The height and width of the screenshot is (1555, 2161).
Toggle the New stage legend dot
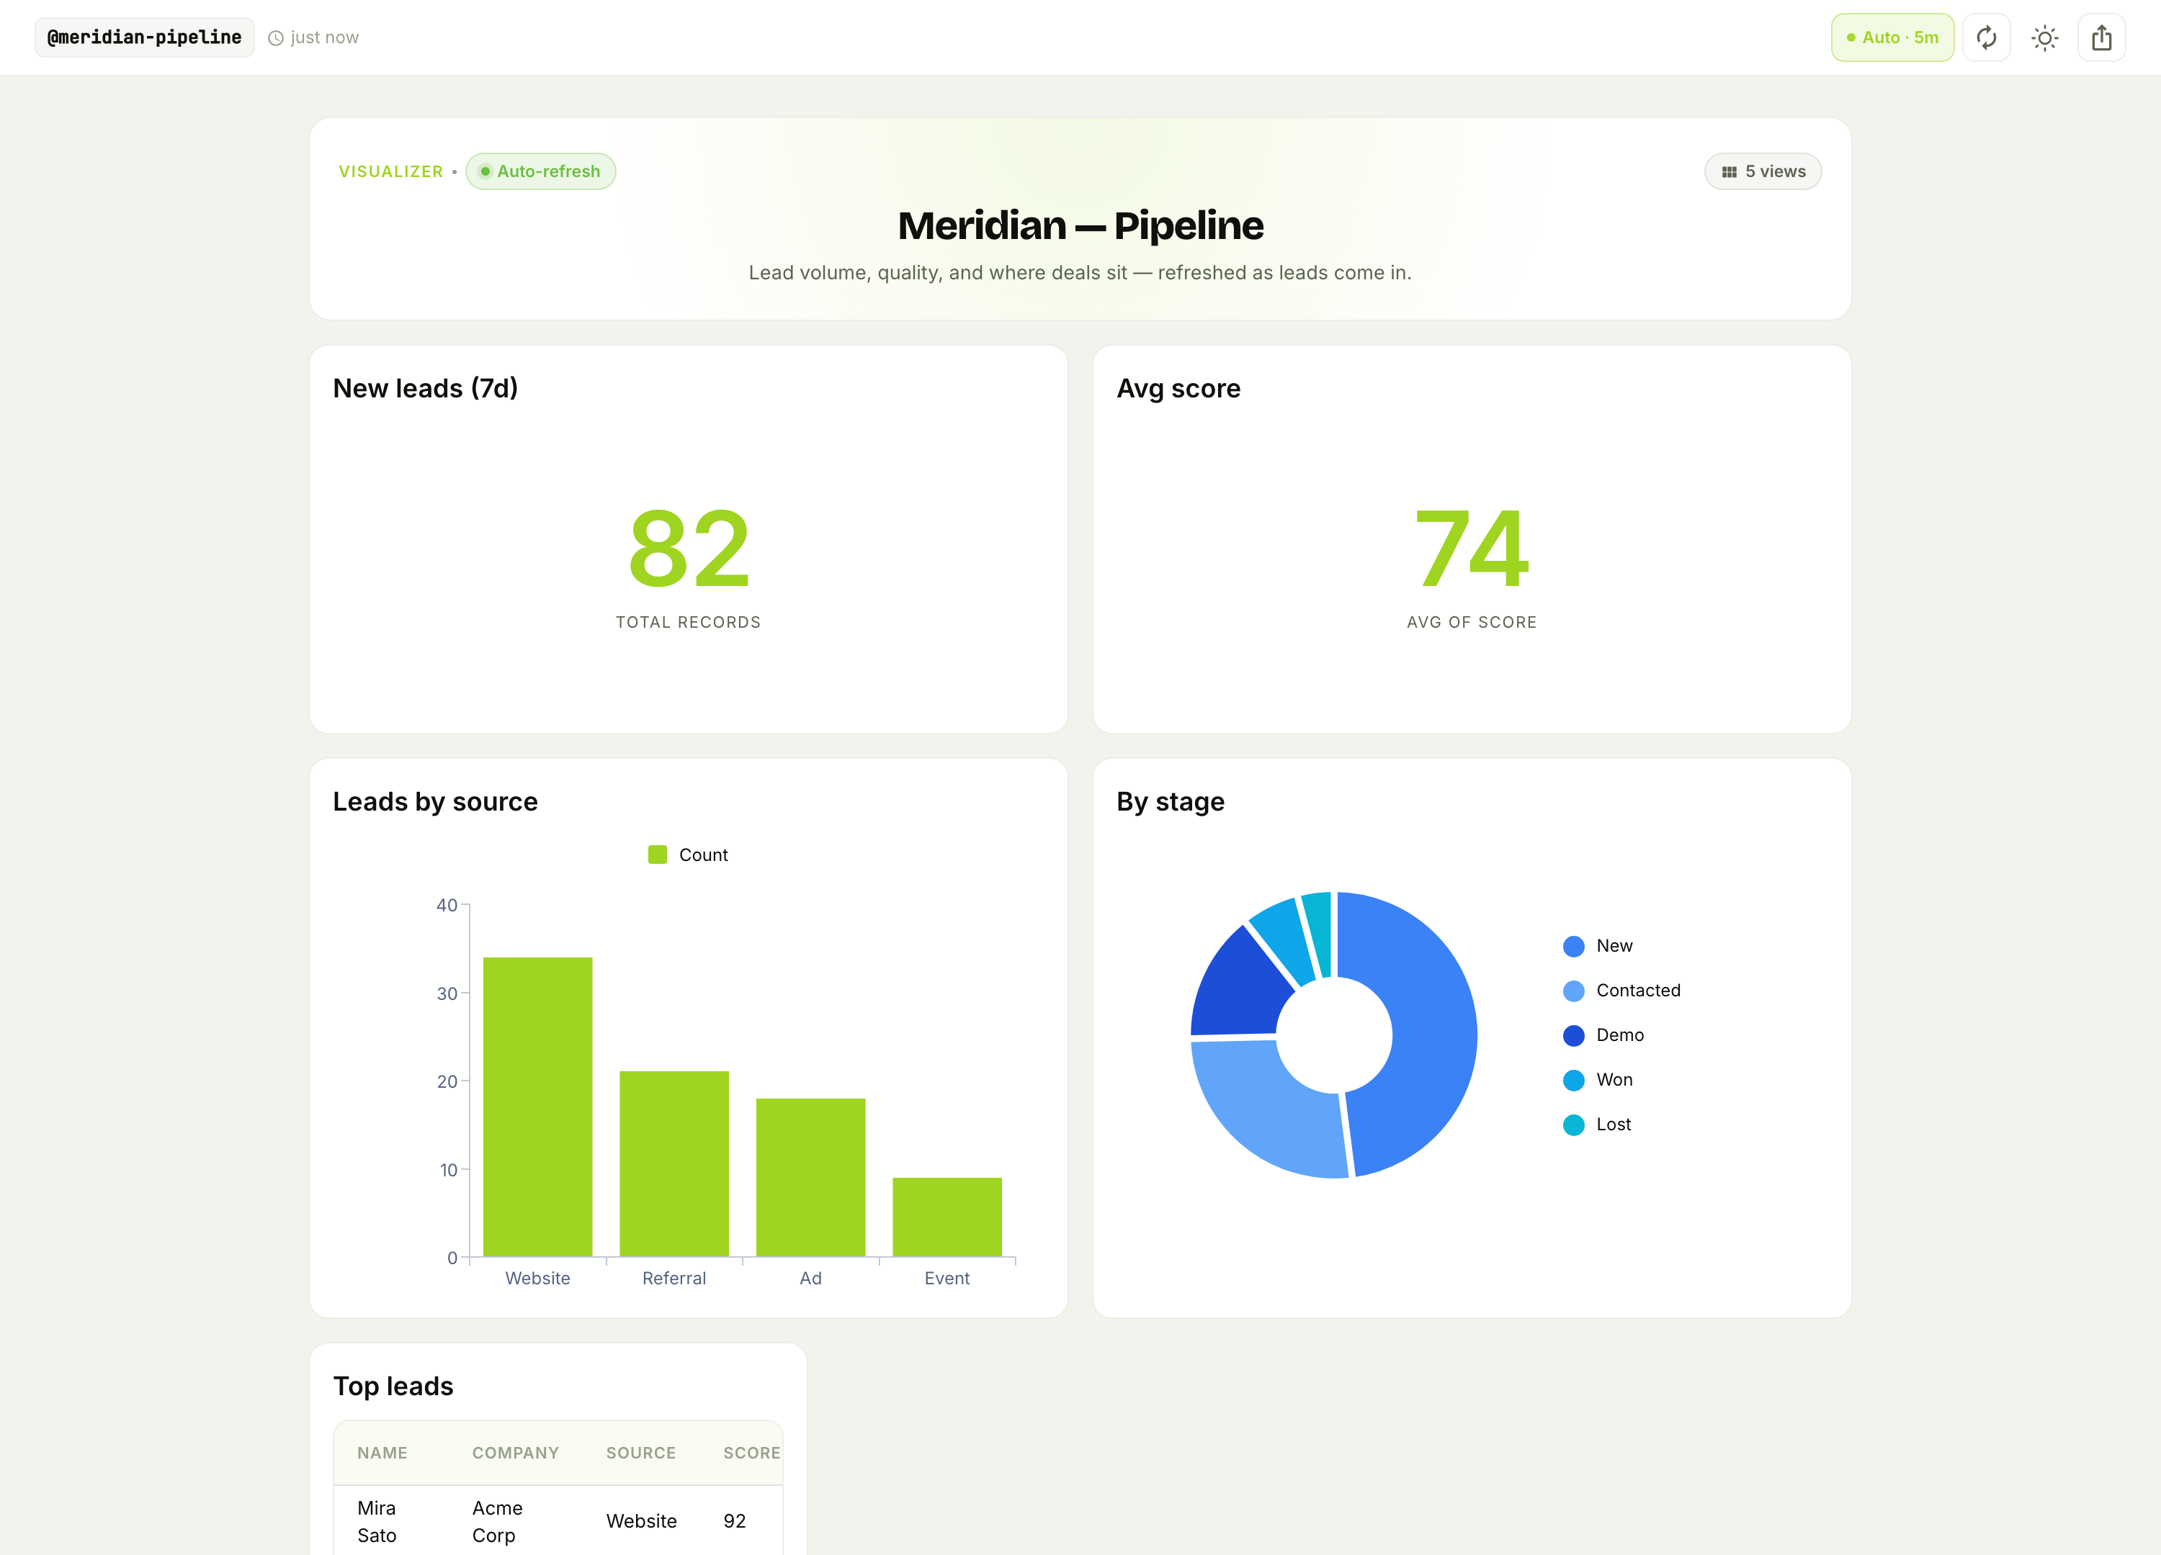tap(1573, 945)
